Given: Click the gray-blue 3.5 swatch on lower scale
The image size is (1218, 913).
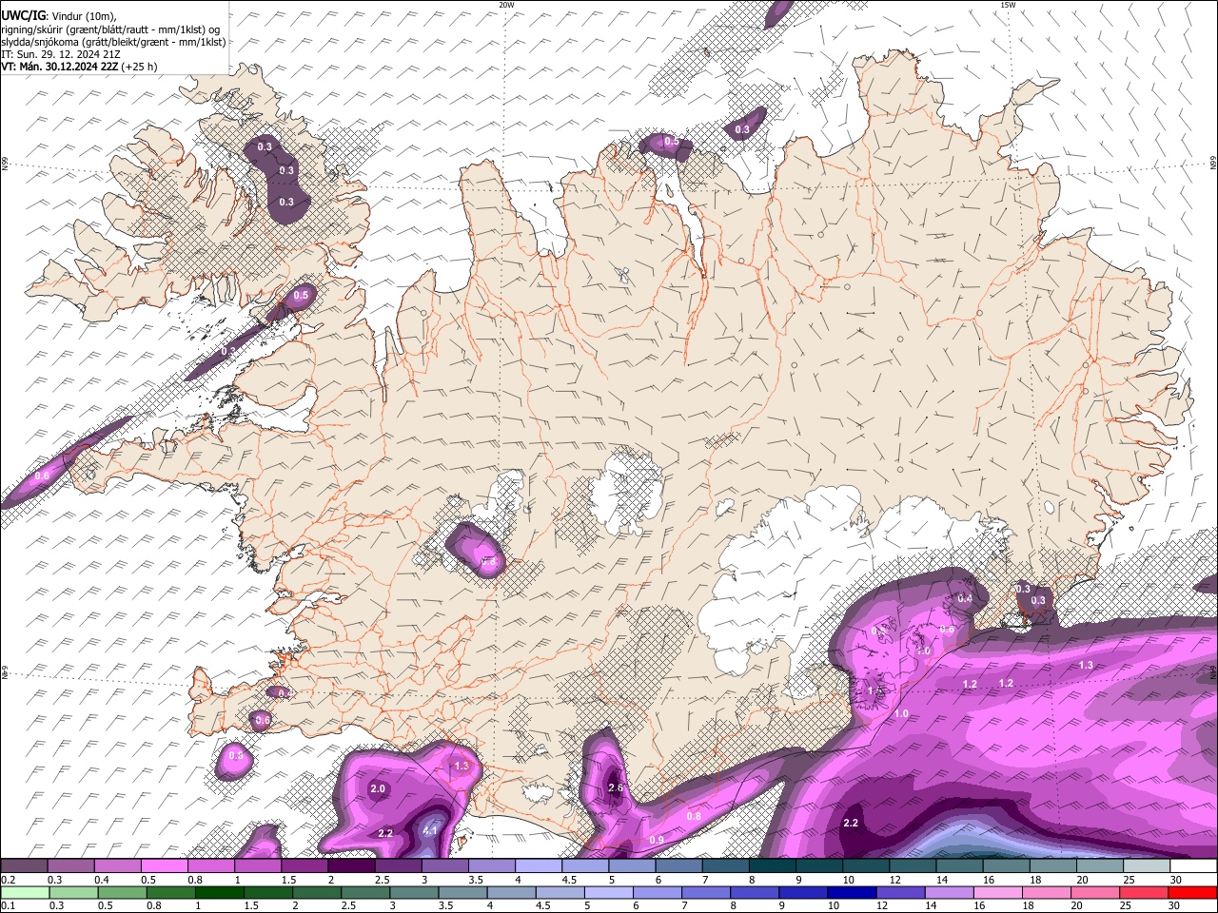Looking at the screenshot, I should pos(462,893).
